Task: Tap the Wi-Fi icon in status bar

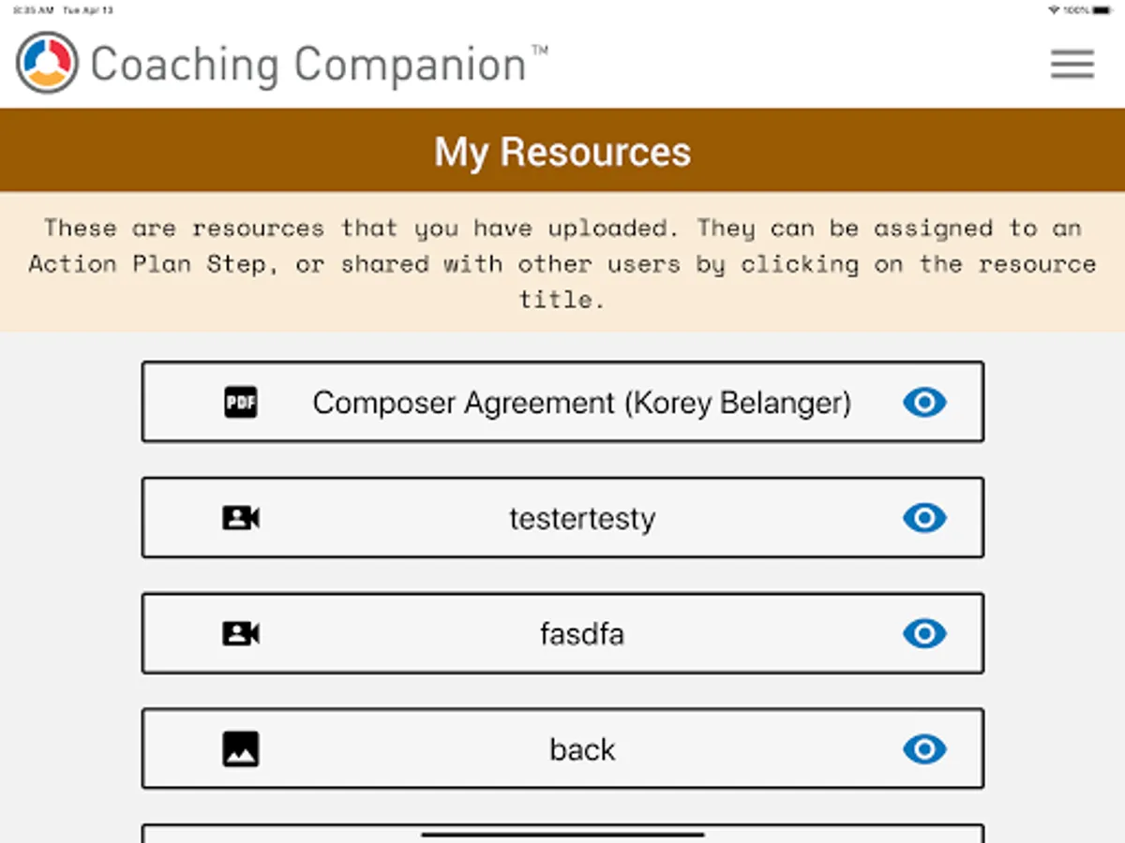Action: (x=1054, y=10)
